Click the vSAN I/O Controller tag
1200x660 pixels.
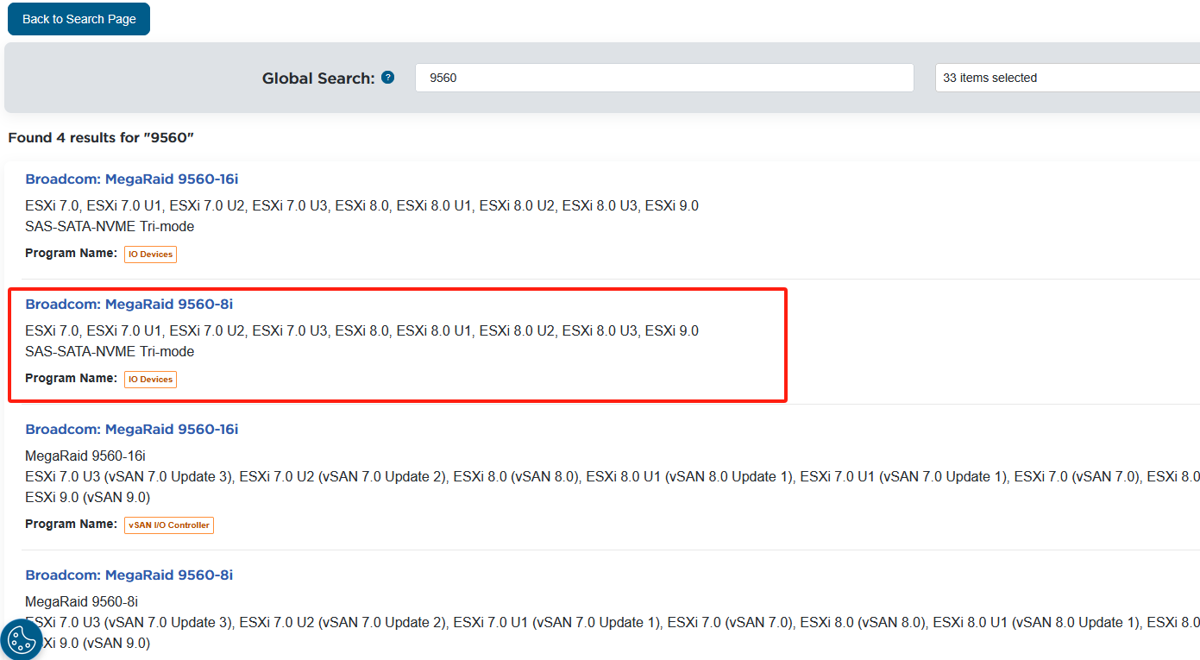(169, 525)
